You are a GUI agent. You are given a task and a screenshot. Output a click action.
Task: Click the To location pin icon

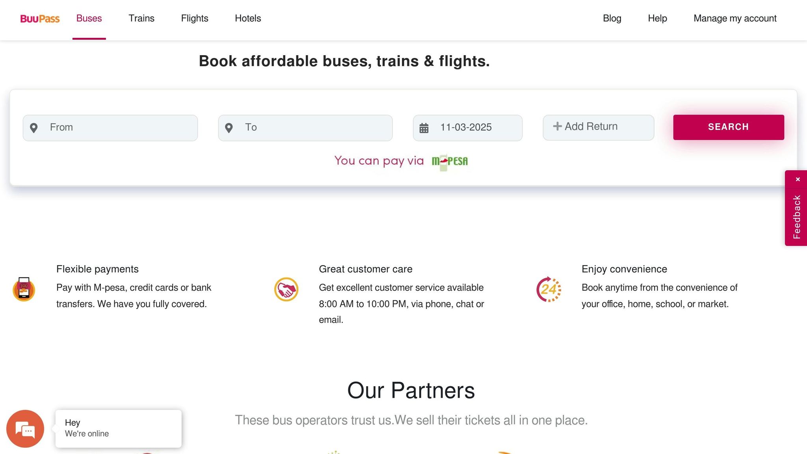click(229, 128)
